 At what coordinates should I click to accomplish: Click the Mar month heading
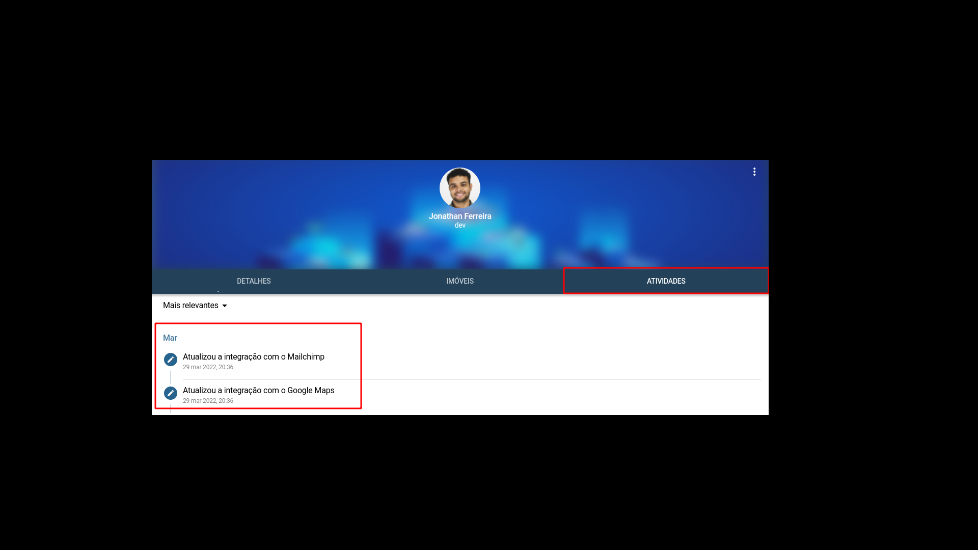(x=170, y=338)
